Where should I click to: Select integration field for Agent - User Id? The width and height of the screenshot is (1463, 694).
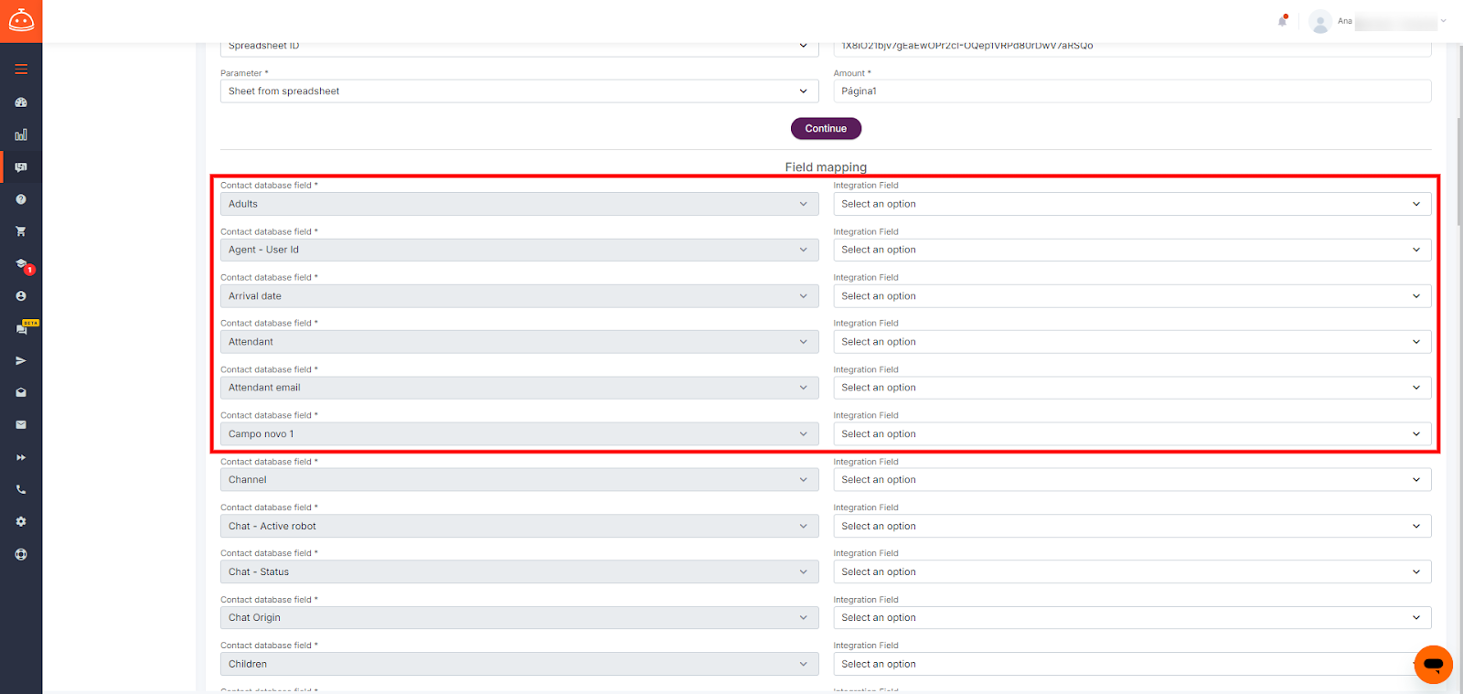pyautogui.click(x=1132, y=250)
